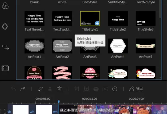The height and width of the screenshot is (114, 167).
Task: Click the white template label
Action: click(62, 2)
